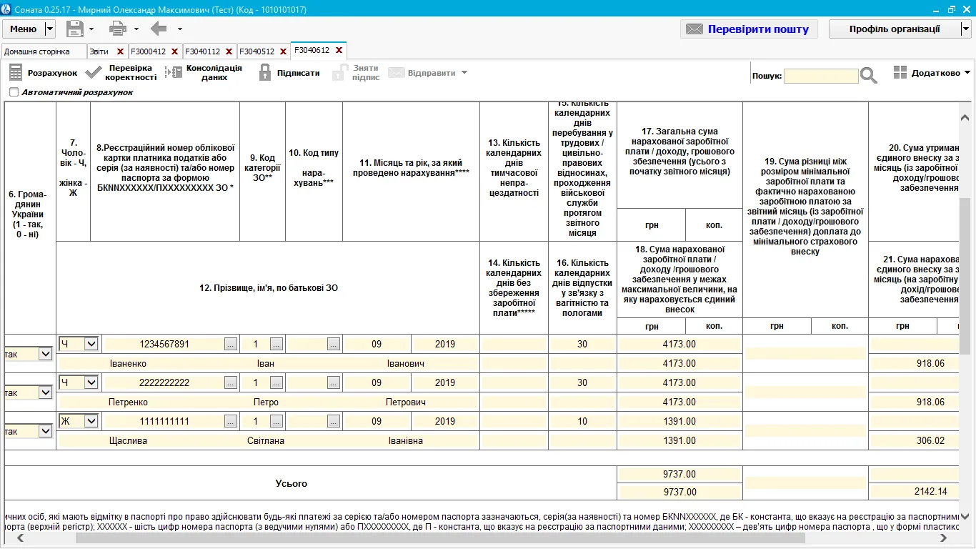Open lookup button beside number 1234567891
This screenshot has width=976, height=549.
point(230,344)
